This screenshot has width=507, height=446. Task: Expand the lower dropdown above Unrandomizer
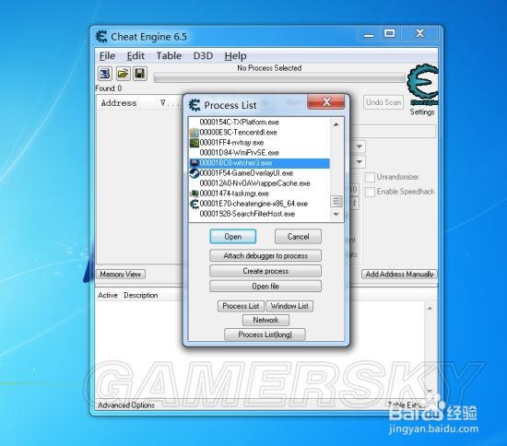(x=360, y=161)
